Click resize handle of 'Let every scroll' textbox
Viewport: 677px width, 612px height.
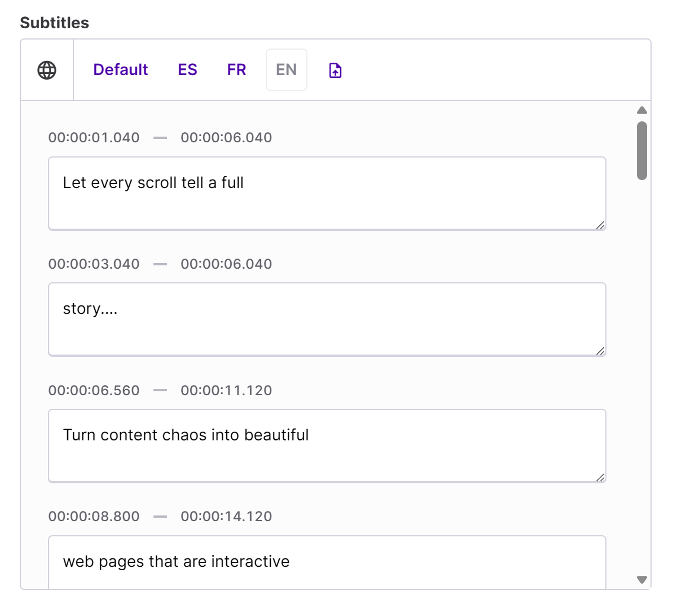(x=600, y=225)
